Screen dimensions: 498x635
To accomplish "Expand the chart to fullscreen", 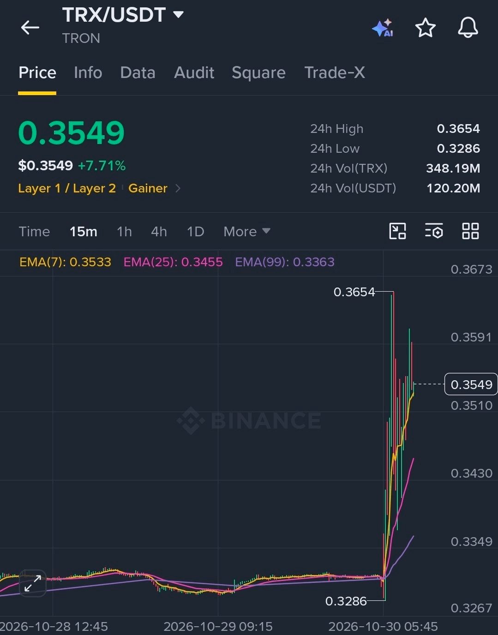I will coord(33,583).
